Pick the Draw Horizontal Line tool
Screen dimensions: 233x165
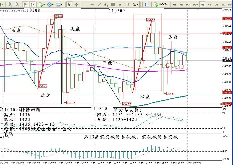[92, 4]
